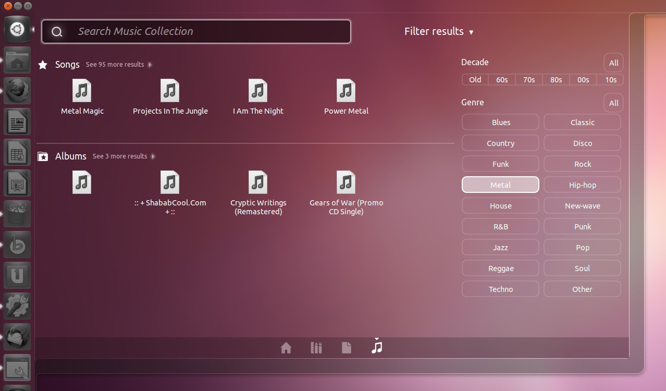Toggle the Techno genre filter
The image size is (666, 391).
pos(500,289)
